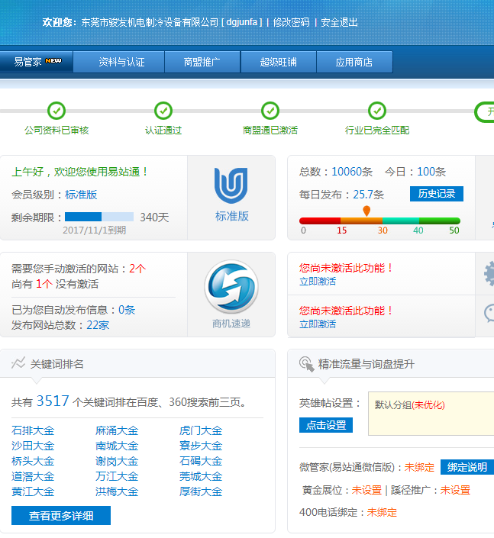Click the 默认分组 text box
The image size is (494, 538).
coord(431,414)
